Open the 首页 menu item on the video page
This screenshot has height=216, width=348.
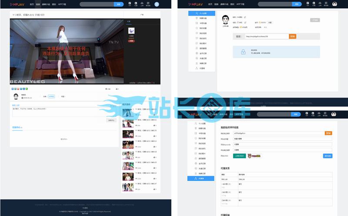pos(32,4)
